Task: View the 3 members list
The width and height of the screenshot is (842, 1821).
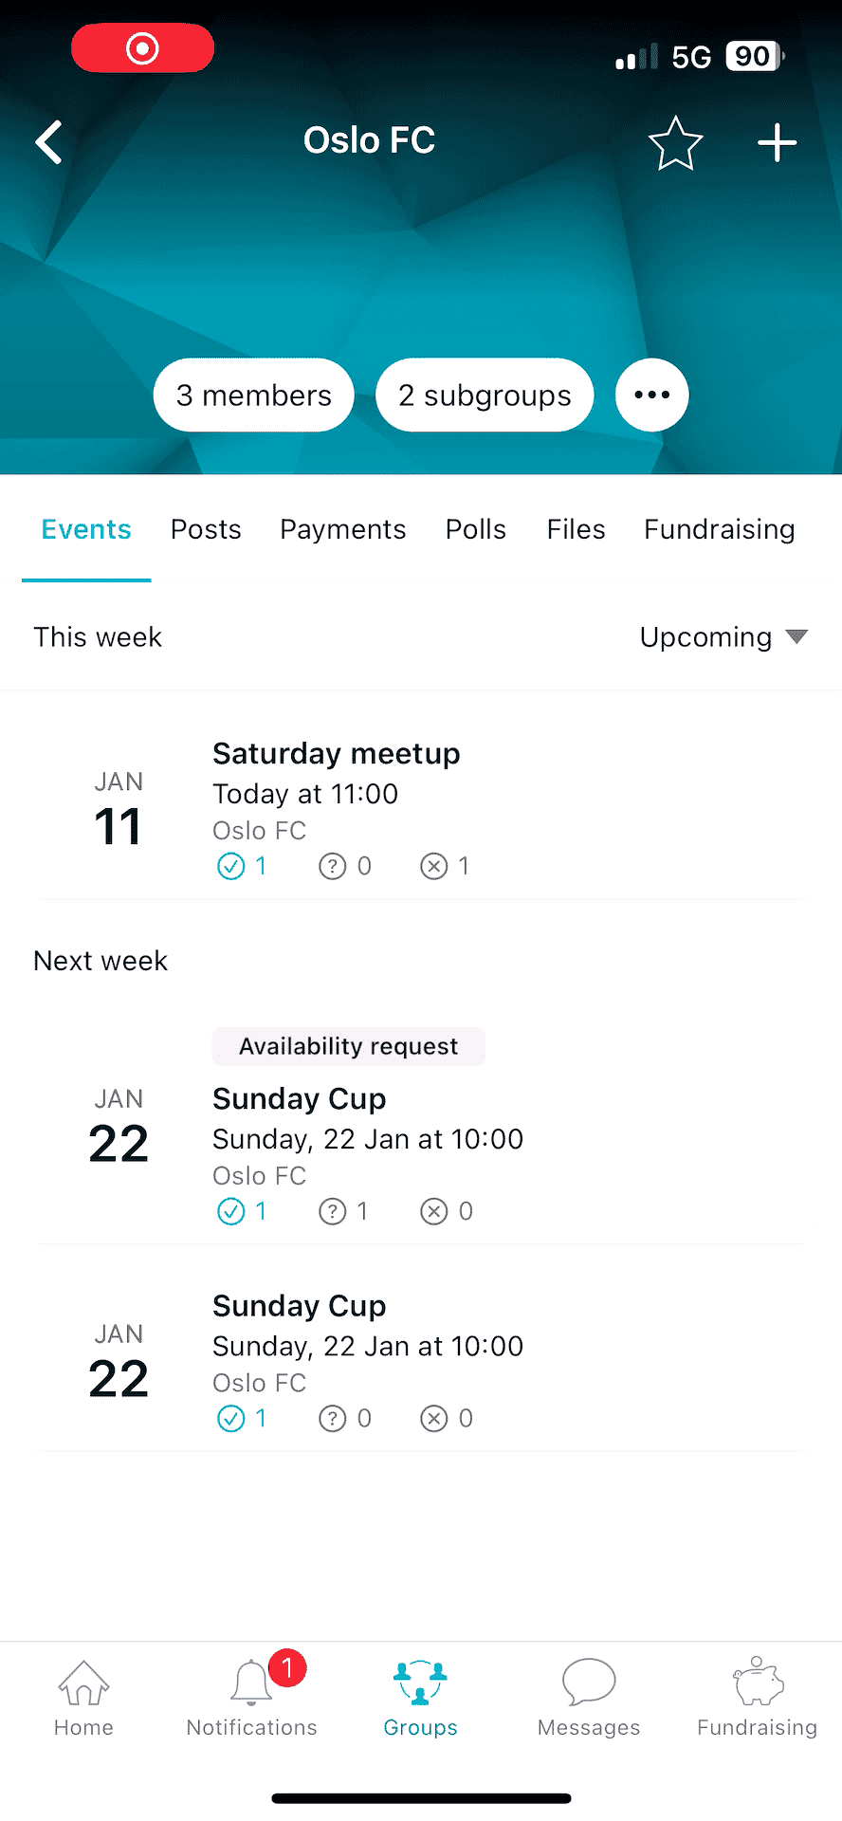Action: pyautogui.click(x=253, y=395)
